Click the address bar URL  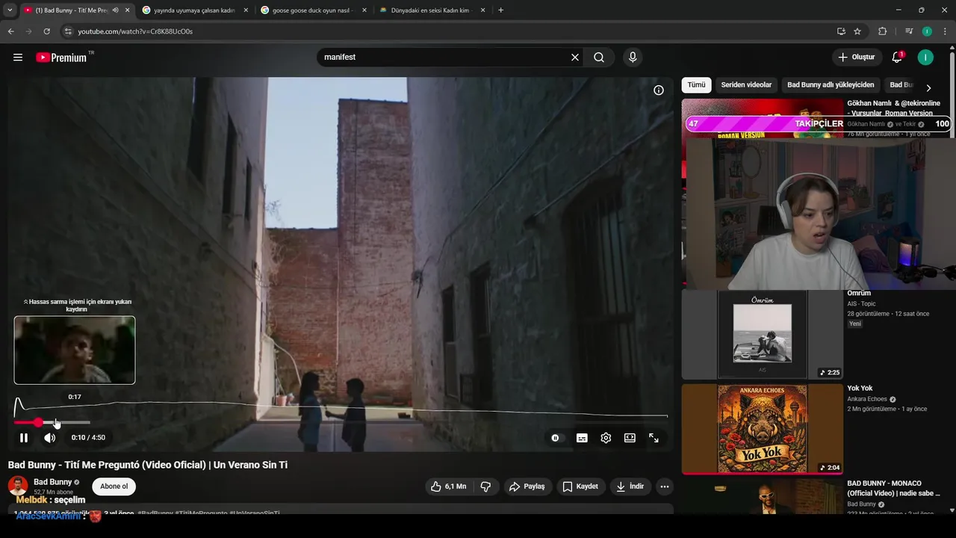point(135,31)
